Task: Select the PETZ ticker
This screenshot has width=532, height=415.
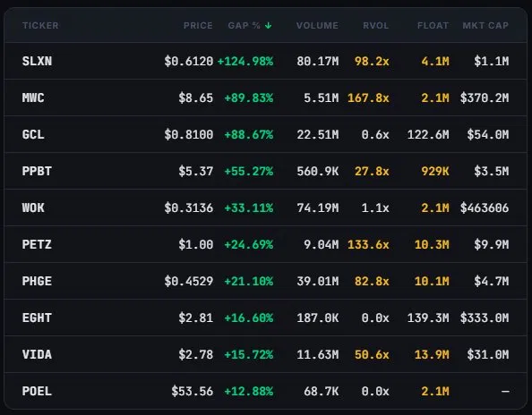Action: pos(37,244)
